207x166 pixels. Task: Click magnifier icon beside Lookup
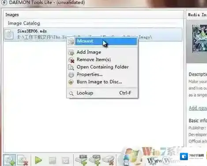72,93
